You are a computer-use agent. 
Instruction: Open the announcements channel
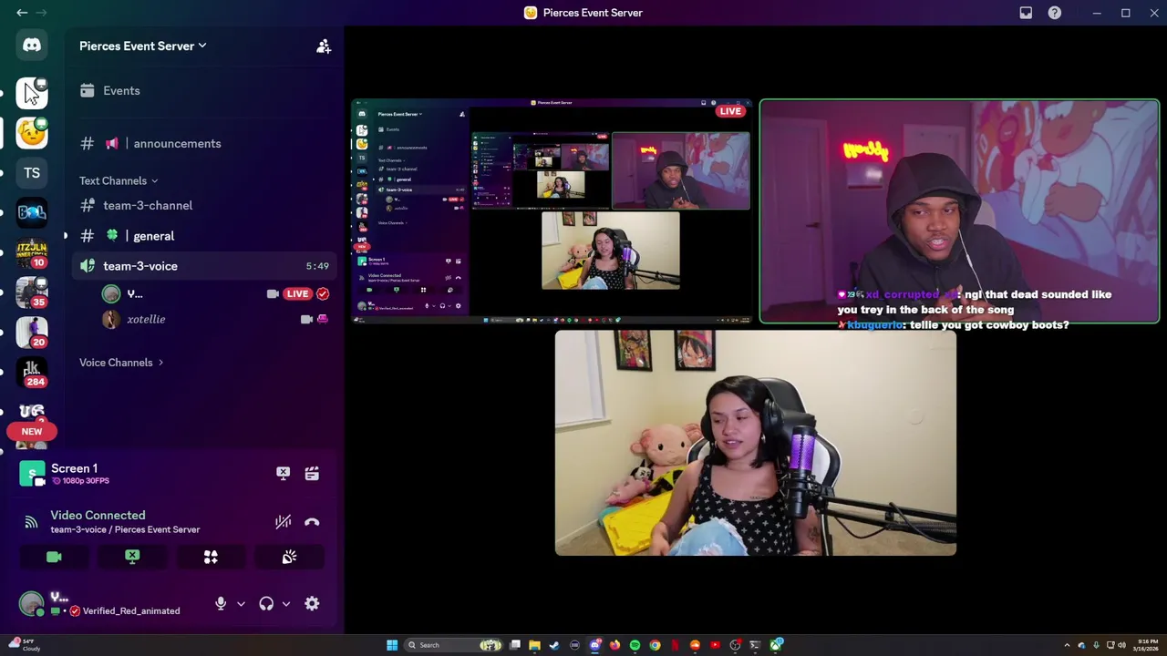click(x=202, y=143)
